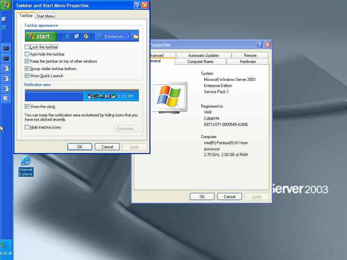
Task: Open the Start menu from the vertical taskbar
Action: pos(6,5)
